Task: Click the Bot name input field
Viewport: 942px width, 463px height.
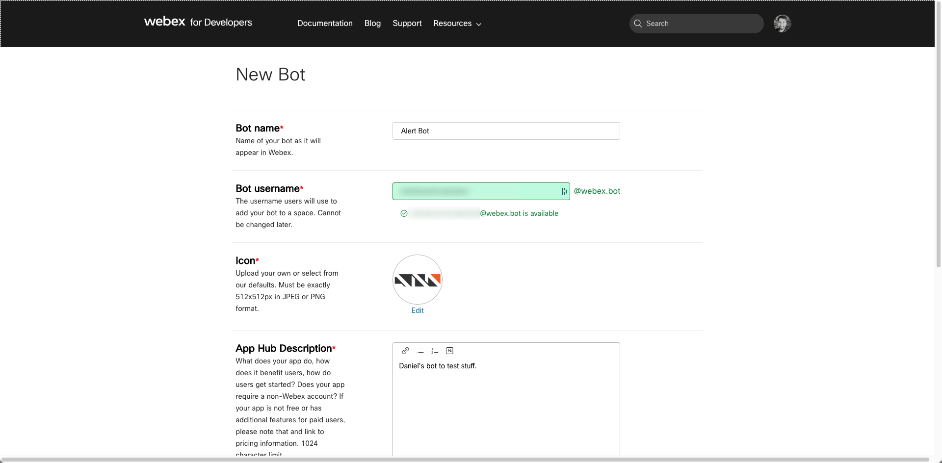Action: tap(506, 131)
